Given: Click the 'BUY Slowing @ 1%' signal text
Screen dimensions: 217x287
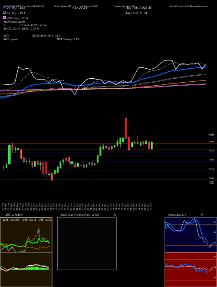Looking at the screenshot, I should (68, 39).
